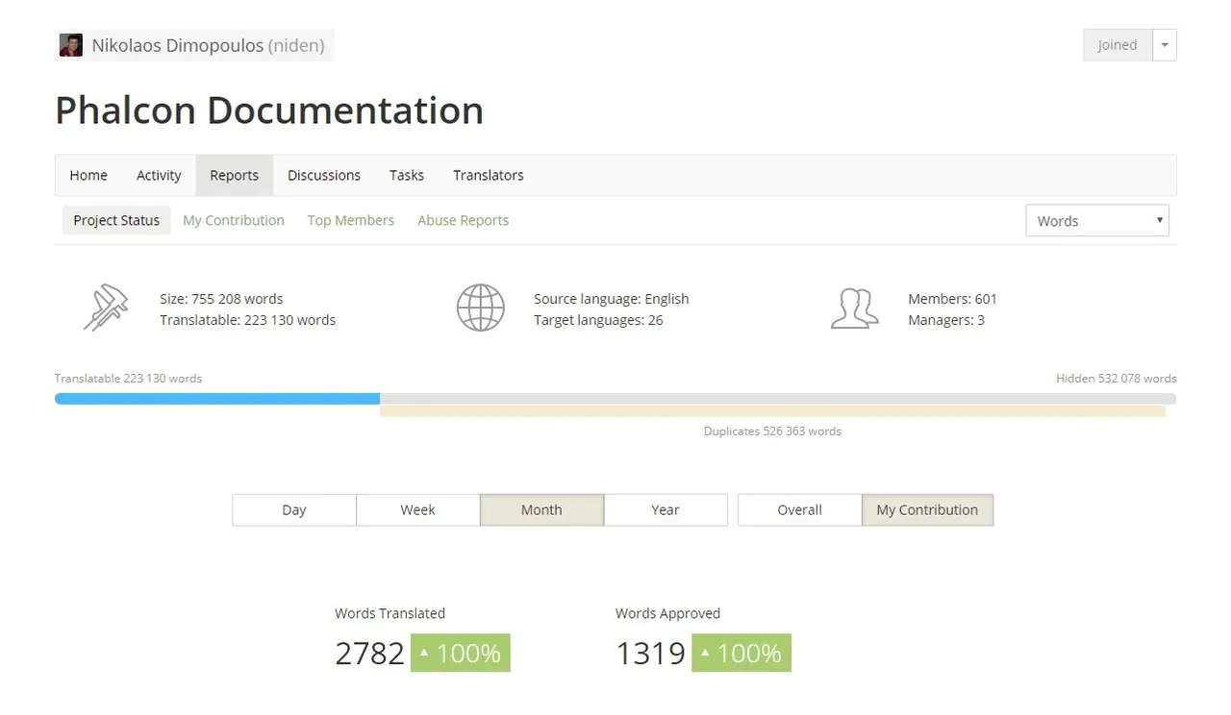Switch to the Discussions tab
Viewport: 1231px width, 715px height.
324,175
